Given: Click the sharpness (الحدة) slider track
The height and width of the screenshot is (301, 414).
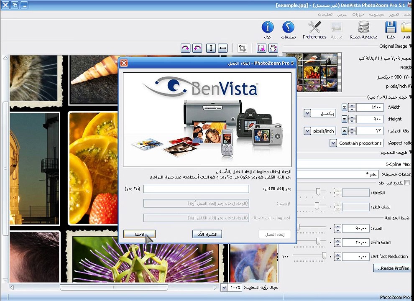Looking at the screenshot, I should pos(312,227).
